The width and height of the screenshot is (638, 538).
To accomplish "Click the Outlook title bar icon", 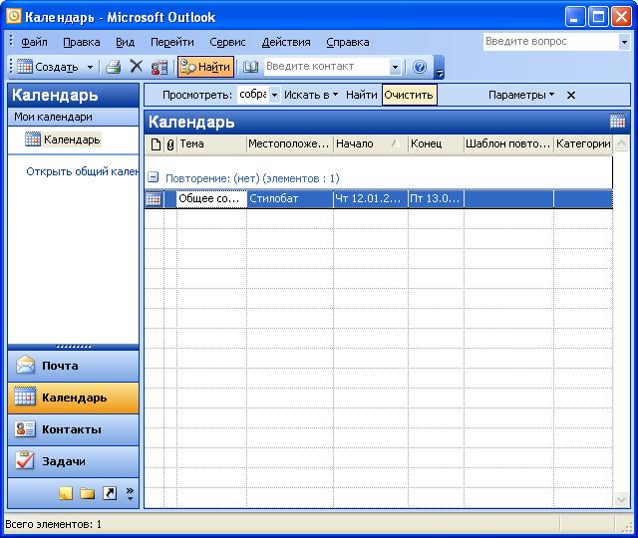I will click(x=13, y=16).
